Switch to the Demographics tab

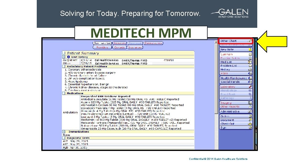153,43
